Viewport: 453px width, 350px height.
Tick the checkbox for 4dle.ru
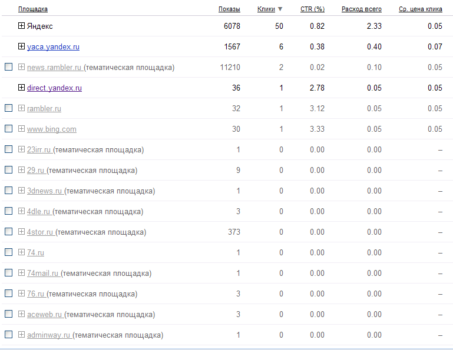click(x=9, y=211)
